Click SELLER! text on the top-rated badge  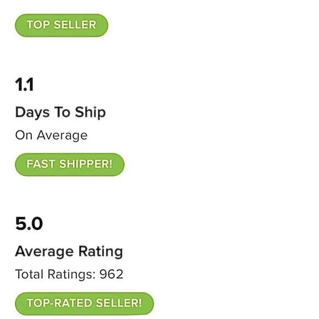point(119,303)
